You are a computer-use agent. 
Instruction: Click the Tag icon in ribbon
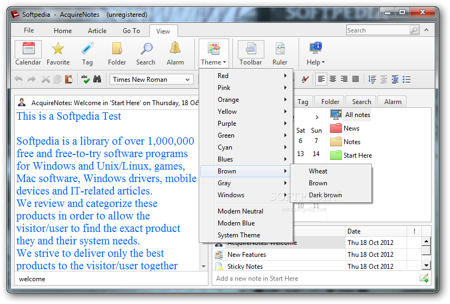[x=87, y=54]
